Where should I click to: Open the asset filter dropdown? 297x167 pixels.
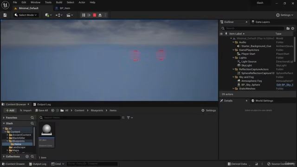130,118
